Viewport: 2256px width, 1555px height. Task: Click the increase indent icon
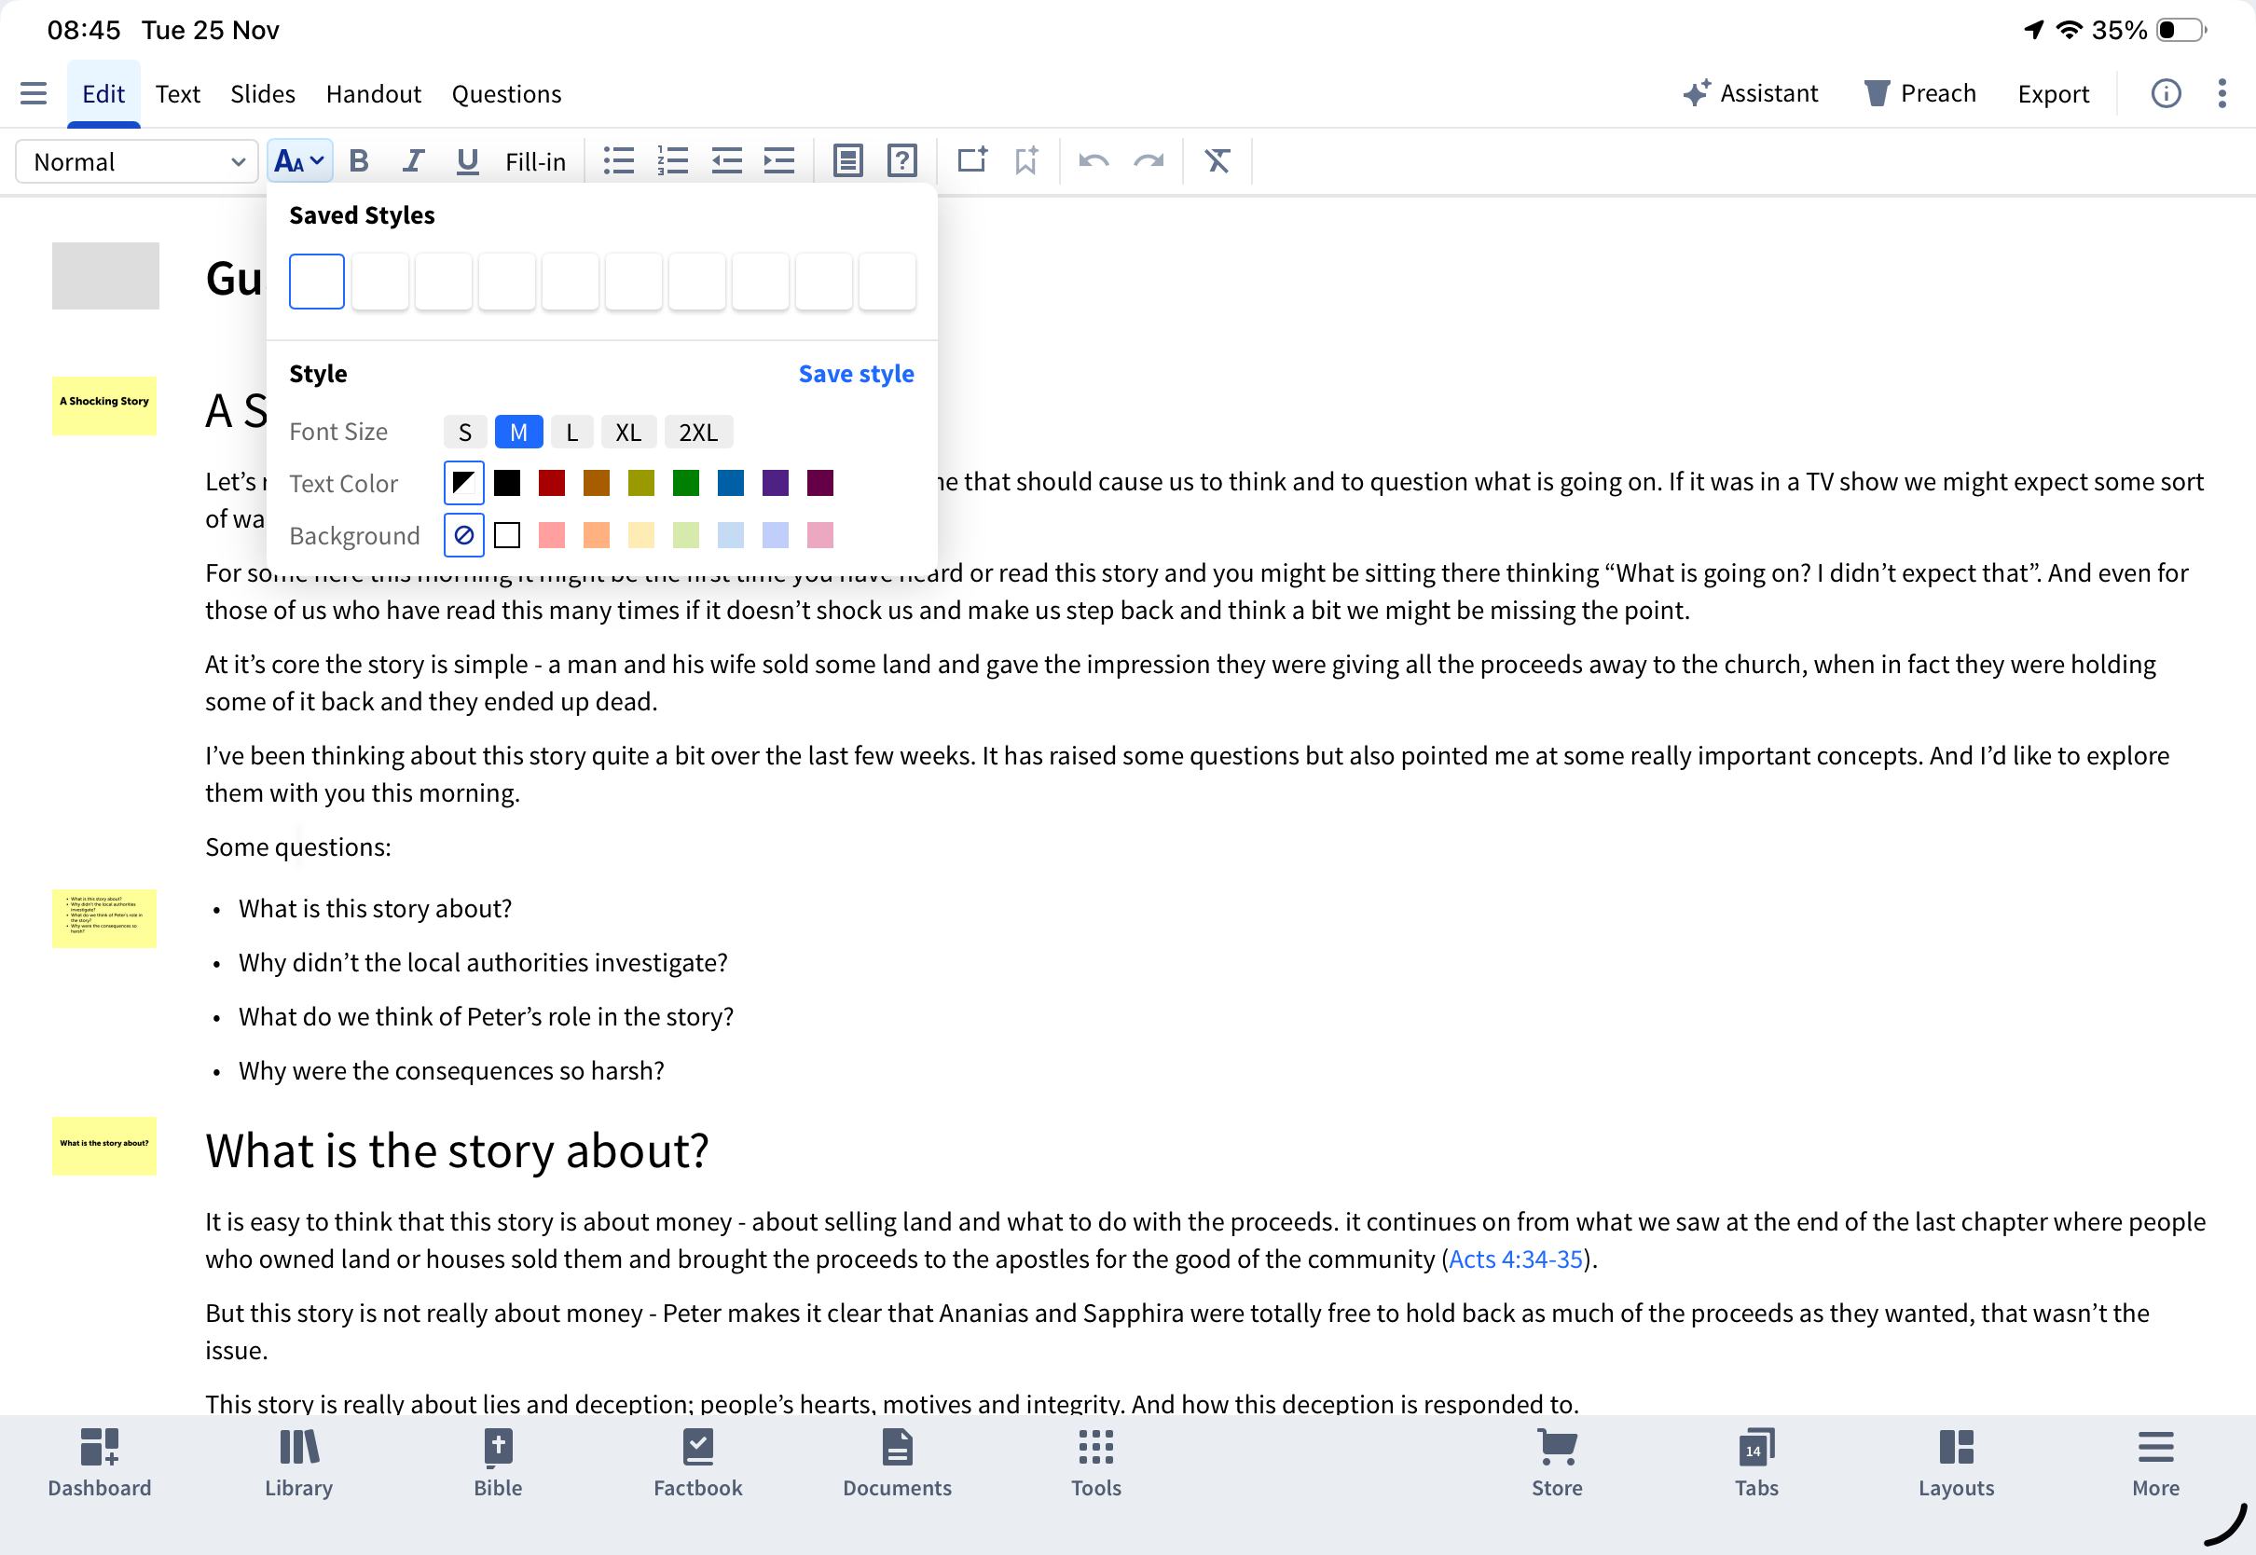click(x=779, y=160)
